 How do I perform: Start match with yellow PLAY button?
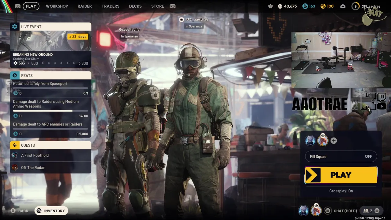[x=341, y=175]
